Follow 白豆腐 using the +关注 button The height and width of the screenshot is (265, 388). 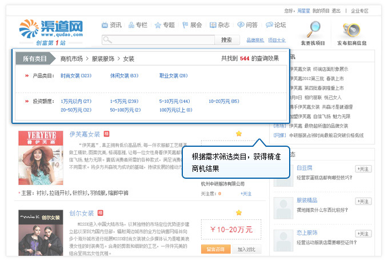[363, 169]
